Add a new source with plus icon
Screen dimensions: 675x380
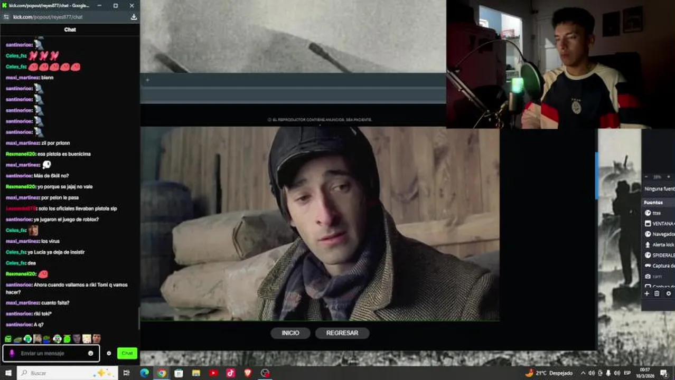click(646, 293)
